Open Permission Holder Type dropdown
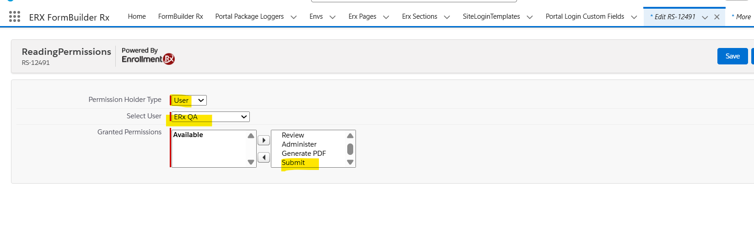Screen dimensions: 754x228 pos(189,100)
